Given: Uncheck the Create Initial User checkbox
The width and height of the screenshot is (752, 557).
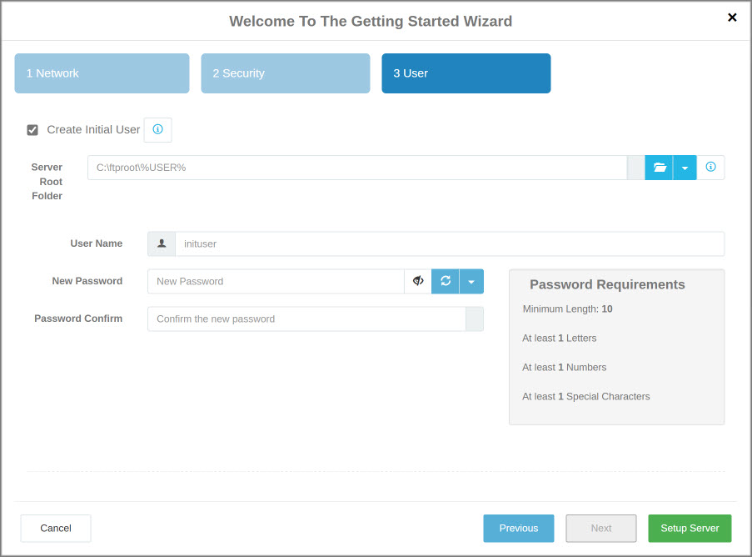Looking at the screenshot, I should 32,129.
